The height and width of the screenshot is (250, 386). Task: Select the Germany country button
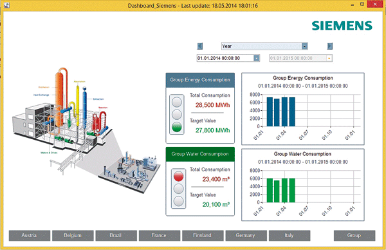246,235
